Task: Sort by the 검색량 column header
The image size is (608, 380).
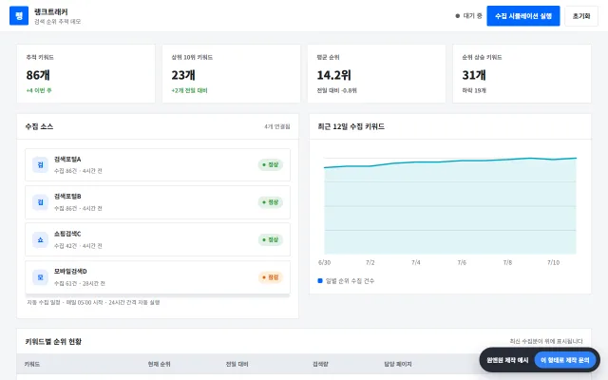Action: [x=320, y=364]
